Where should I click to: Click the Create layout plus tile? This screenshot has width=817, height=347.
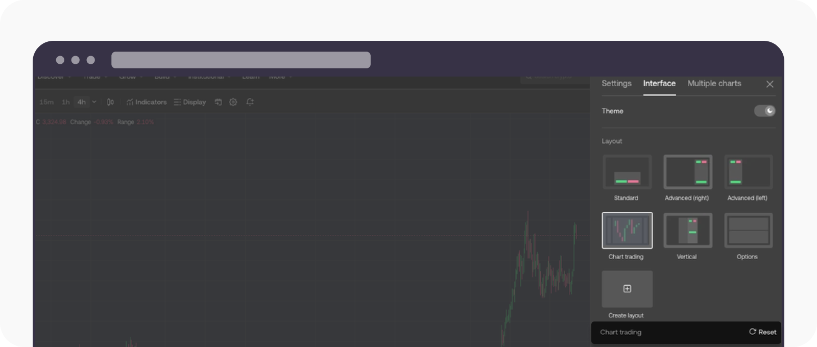pos(627,289)
